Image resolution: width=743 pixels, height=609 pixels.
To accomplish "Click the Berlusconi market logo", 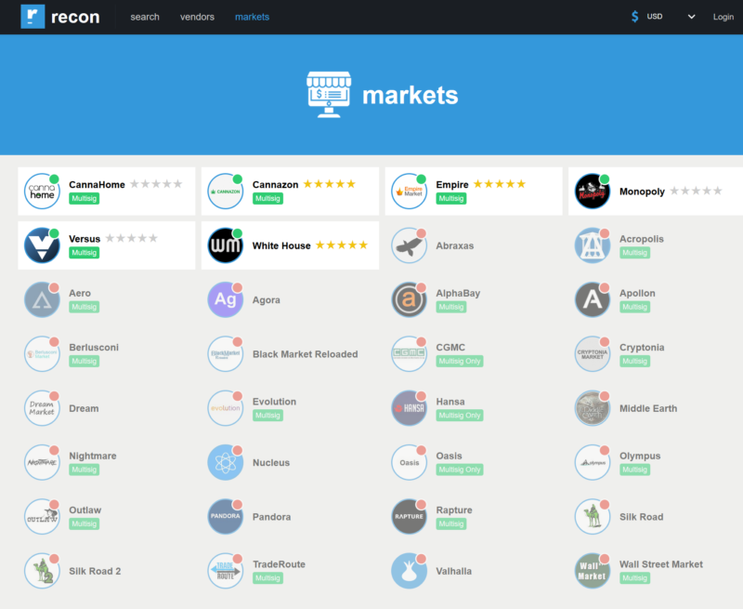I will (42, 354).
